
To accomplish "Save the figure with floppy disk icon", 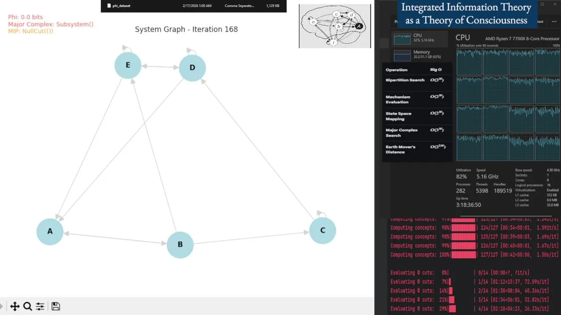I will (56, 306).
